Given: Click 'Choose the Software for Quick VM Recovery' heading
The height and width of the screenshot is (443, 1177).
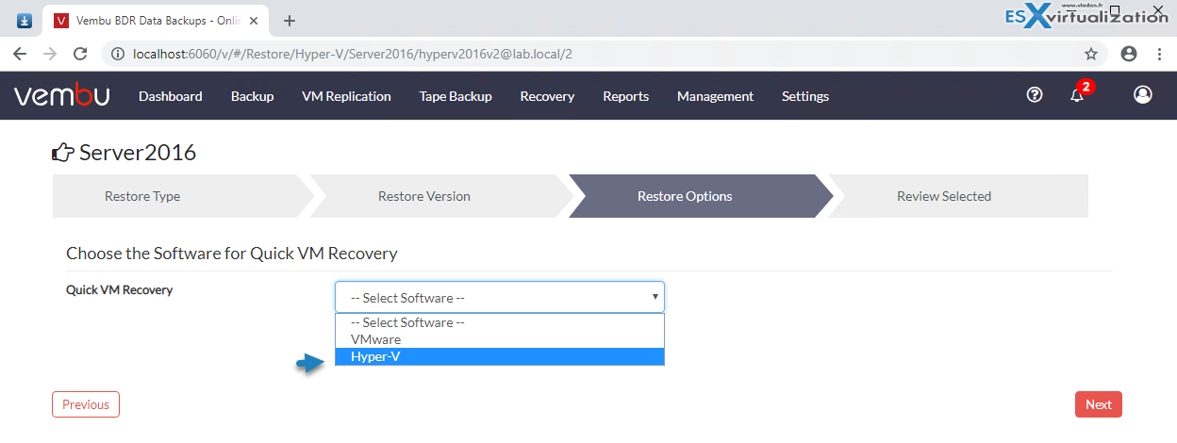Looking at the screenshot, I should (232, 254).
